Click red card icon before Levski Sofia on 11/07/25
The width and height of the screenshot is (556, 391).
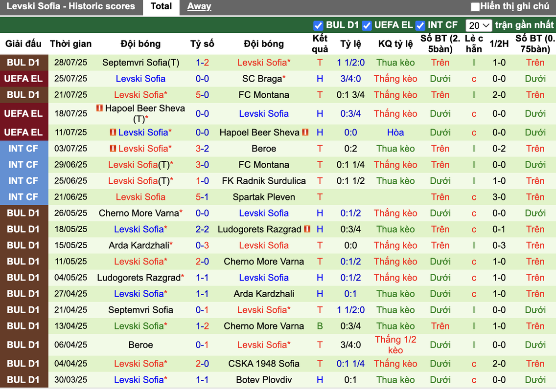[x=113, y=132]
